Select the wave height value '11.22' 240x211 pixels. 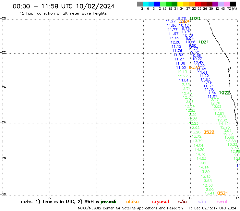204,76
